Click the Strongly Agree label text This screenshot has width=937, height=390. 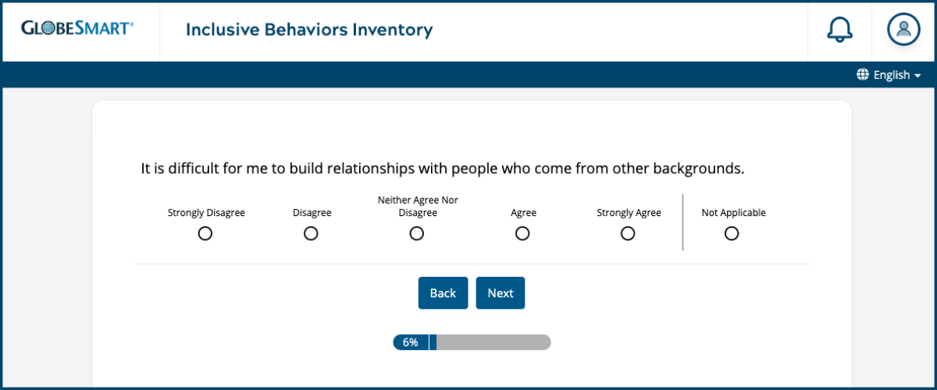click(x=629, y=213)
